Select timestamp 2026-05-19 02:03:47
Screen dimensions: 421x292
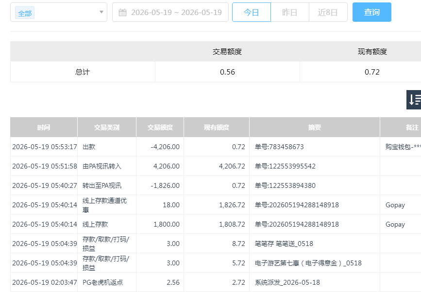coord(45,282)
